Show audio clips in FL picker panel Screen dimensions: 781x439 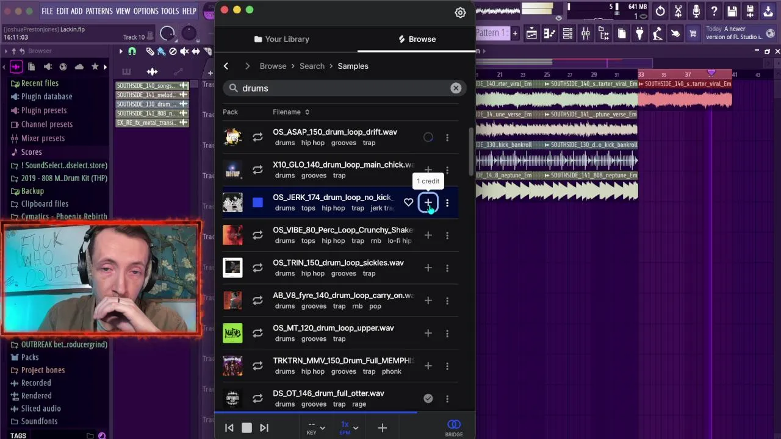(x=152, y=72)
